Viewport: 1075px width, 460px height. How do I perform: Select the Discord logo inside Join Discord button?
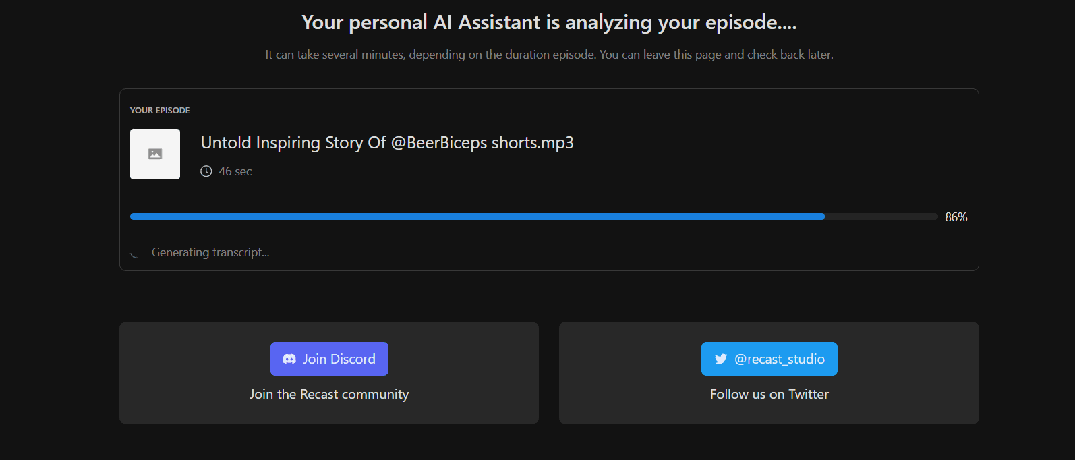pyautogui.click(x=290, y=359)
